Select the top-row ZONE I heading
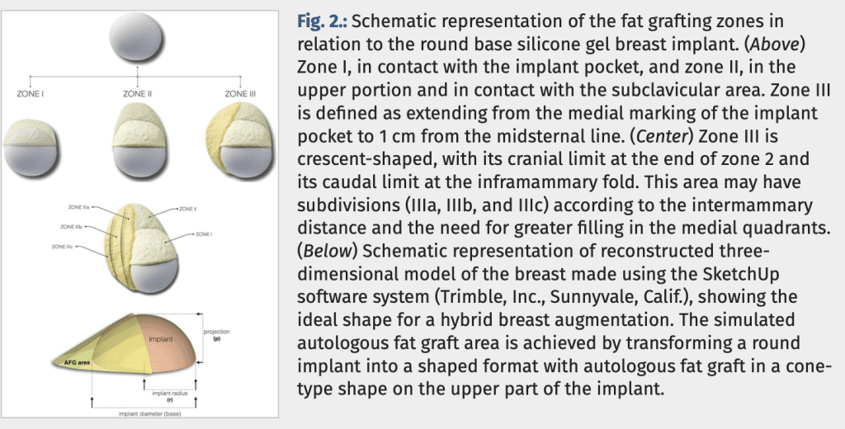The height and width of the screenshot is (429, 845). [31, 95]
